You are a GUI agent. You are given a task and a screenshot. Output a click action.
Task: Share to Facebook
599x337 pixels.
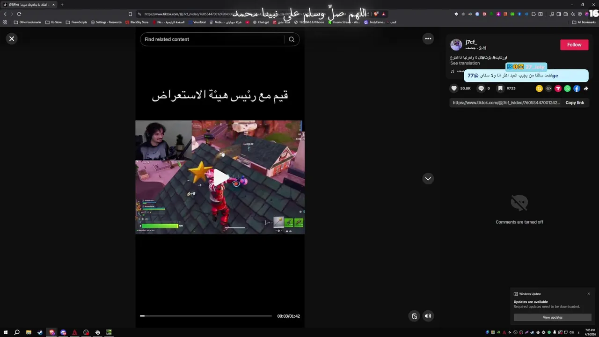[x=577, y=88]
